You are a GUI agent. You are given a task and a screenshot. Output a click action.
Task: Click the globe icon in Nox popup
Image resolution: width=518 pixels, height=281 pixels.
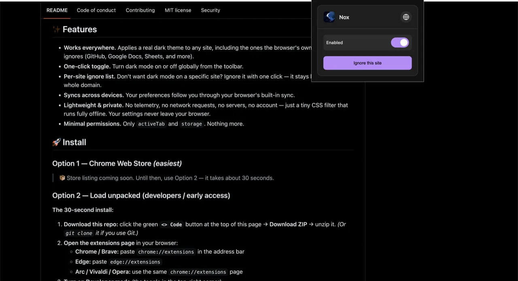(x=406, y=17)
